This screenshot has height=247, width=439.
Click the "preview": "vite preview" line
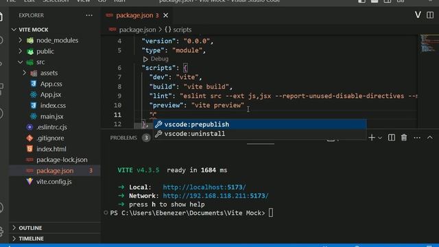point(197,105)
